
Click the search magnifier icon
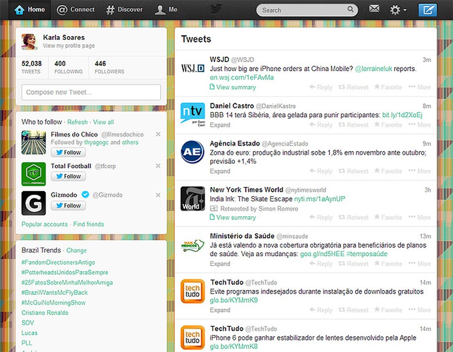350,9
